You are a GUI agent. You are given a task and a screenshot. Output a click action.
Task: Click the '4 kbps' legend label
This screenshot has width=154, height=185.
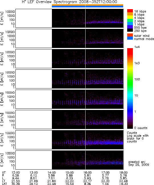click(x=139, y=18)
